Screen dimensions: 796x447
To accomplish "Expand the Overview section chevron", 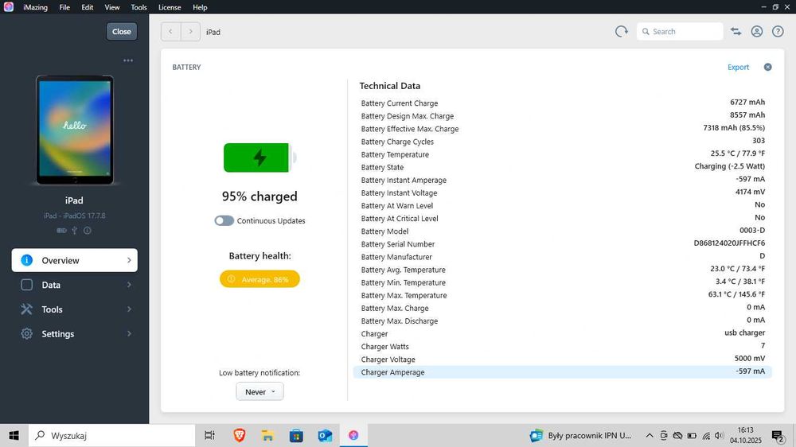I will click(129, 260).
